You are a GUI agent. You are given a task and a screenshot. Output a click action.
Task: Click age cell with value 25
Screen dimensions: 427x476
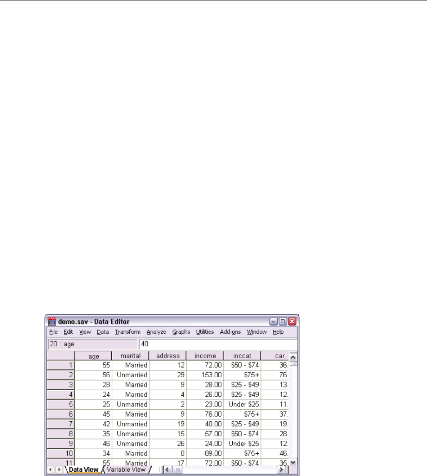pos(93,404)
